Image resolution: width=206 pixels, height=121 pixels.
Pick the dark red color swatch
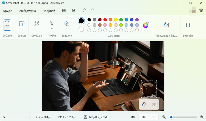coord(100,20)
